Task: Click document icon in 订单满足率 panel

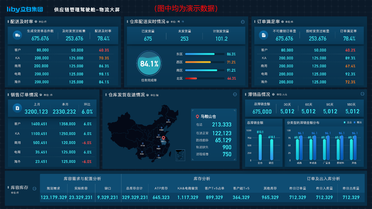Action: pyautogui.click(x=263, y=35)
